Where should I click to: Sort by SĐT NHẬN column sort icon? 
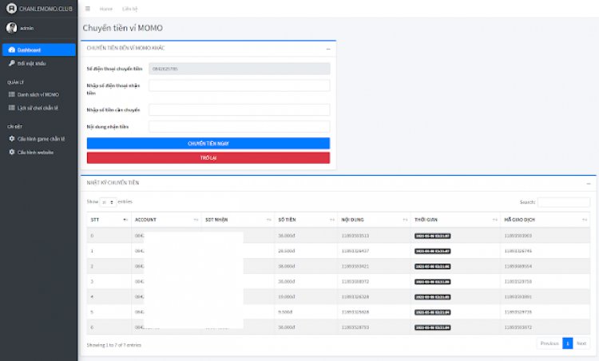click(268, 220)
